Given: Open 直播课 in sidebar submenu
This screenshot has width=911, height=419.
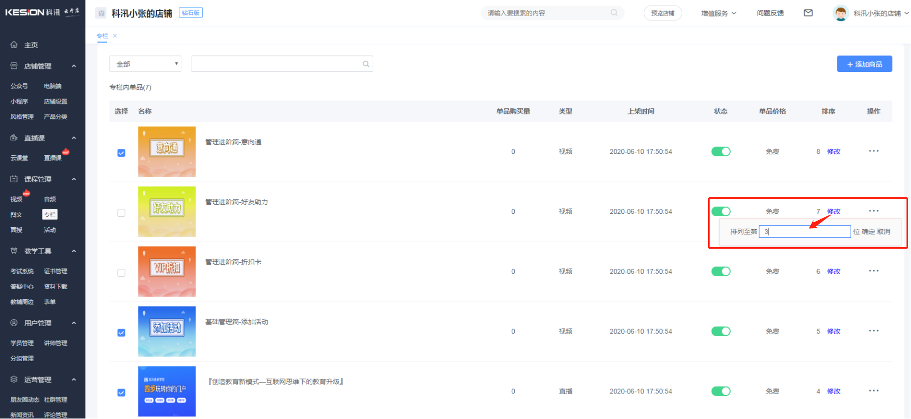Looking at the screenshot, I should (x=52, y=158).
